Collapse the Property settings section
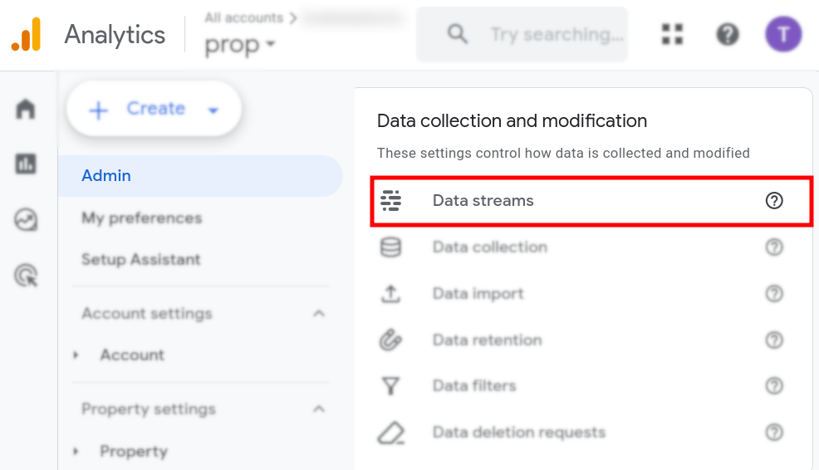 coord(318,409)
